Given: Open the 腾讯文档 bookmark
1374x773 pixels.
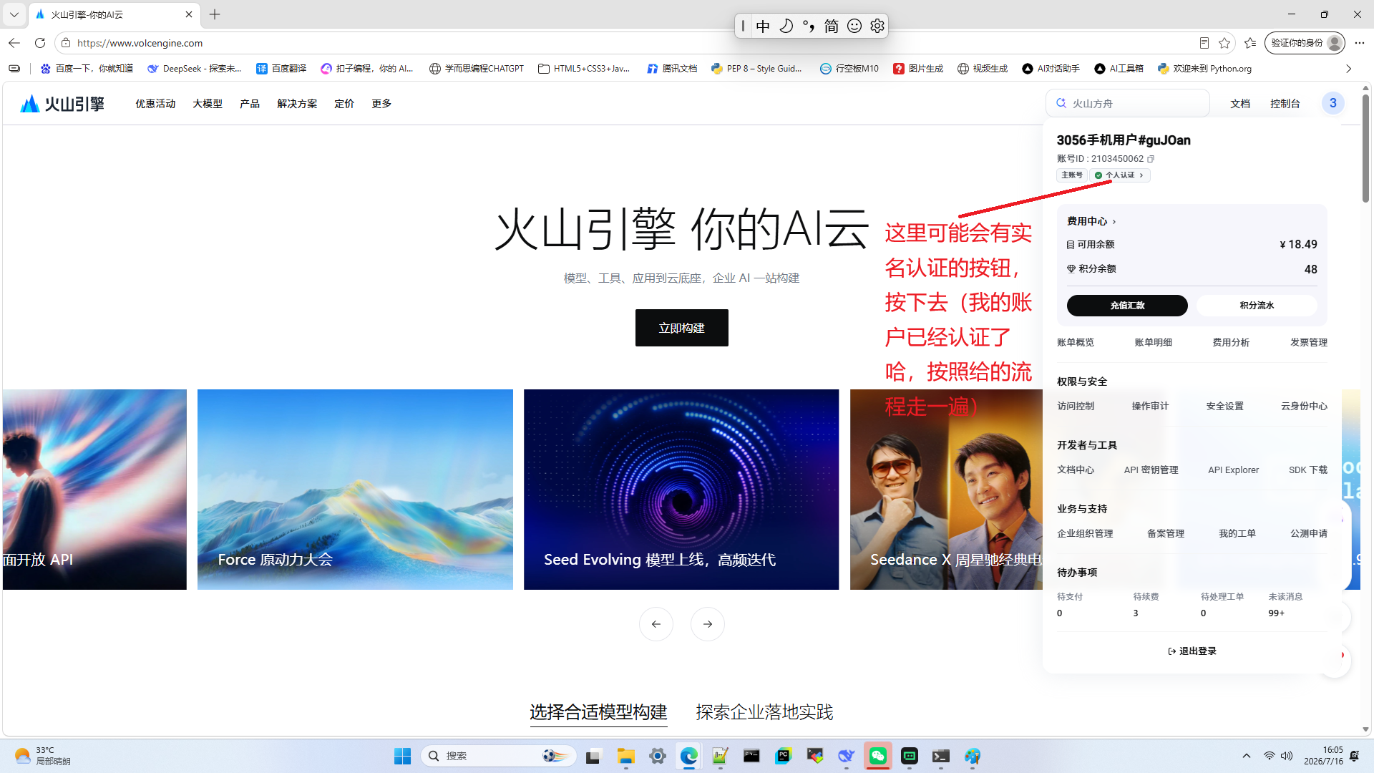Looking at the screenshot, I should coord(672,69).
